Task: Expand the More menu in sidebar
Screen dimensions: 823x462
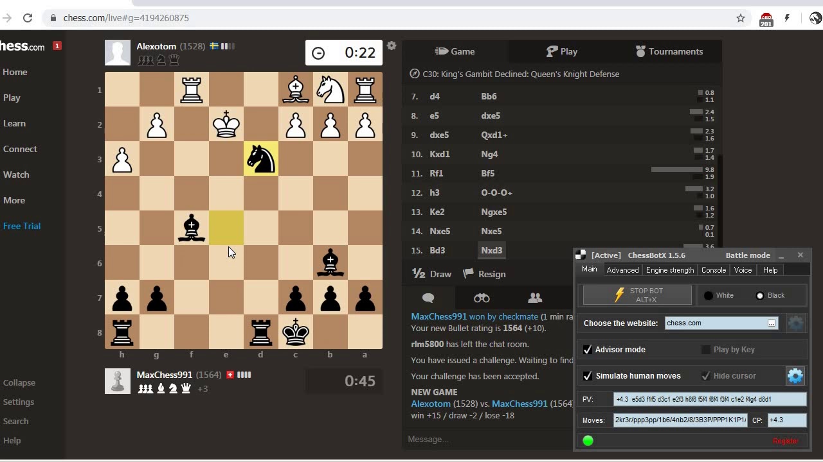Action: [14, 200]
